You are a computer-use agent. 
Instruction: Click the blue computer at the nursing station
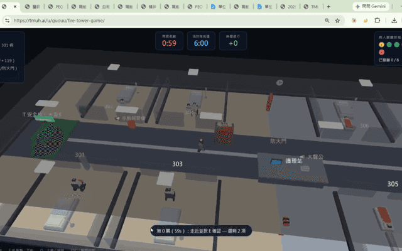pos(276,162)
